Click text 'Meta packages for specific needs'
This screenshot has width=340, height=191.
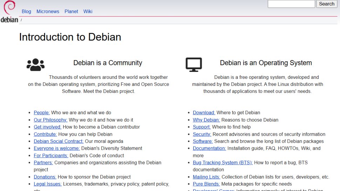click(x=257, y=184)
